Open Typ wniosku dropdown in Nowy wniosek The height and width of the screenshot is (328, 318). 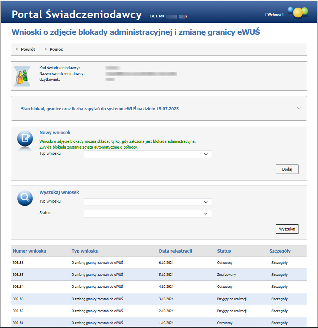click(x=148, y=154)
